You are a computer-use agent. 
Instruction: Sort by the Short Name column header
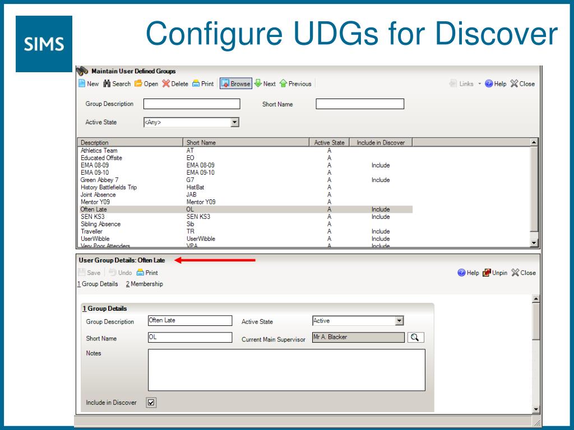tap(246, 142)
